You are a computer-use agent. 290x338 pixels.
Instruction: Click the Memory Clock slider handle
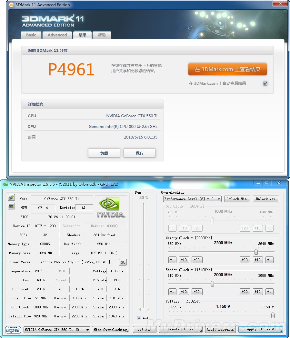click(x=256, y=252)
